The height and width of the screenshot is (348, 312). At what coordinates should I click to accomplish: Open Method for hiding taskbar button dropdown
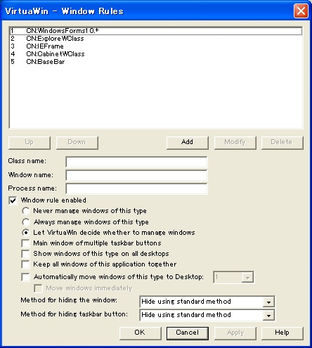tap(207, 315)
